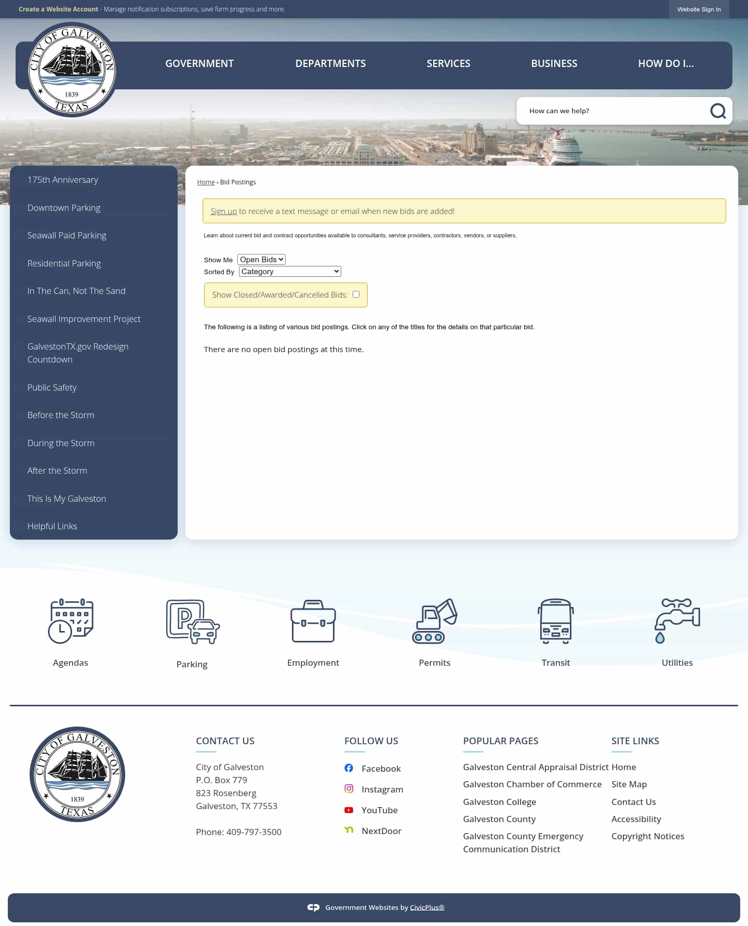Click the CivicPlus logo icon in footer

click(x=313, y=907)
